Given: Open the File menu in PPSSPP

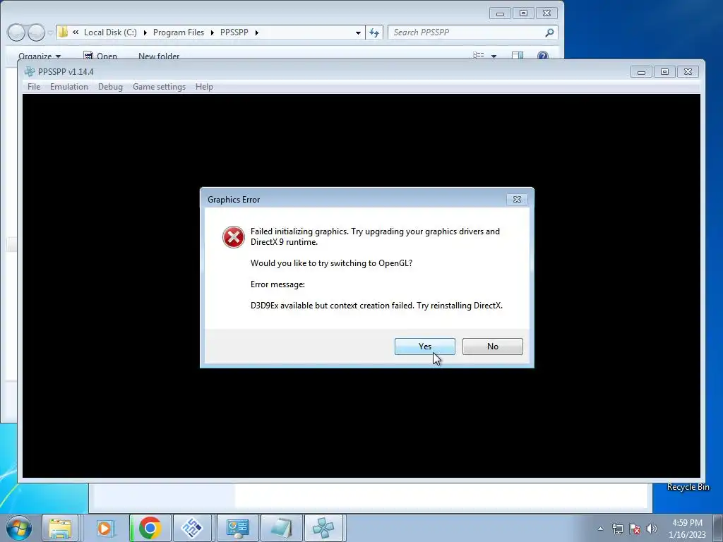Looking at the screenshot, I should 34,87.
